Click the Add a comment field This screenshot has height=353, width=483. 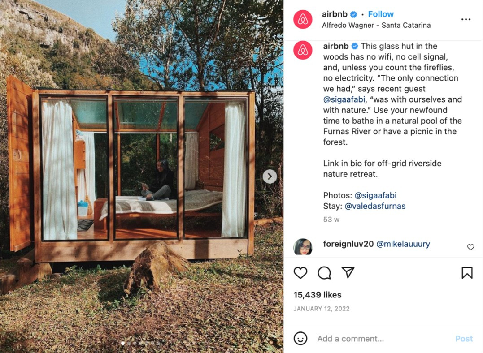(x=383, y=339)
